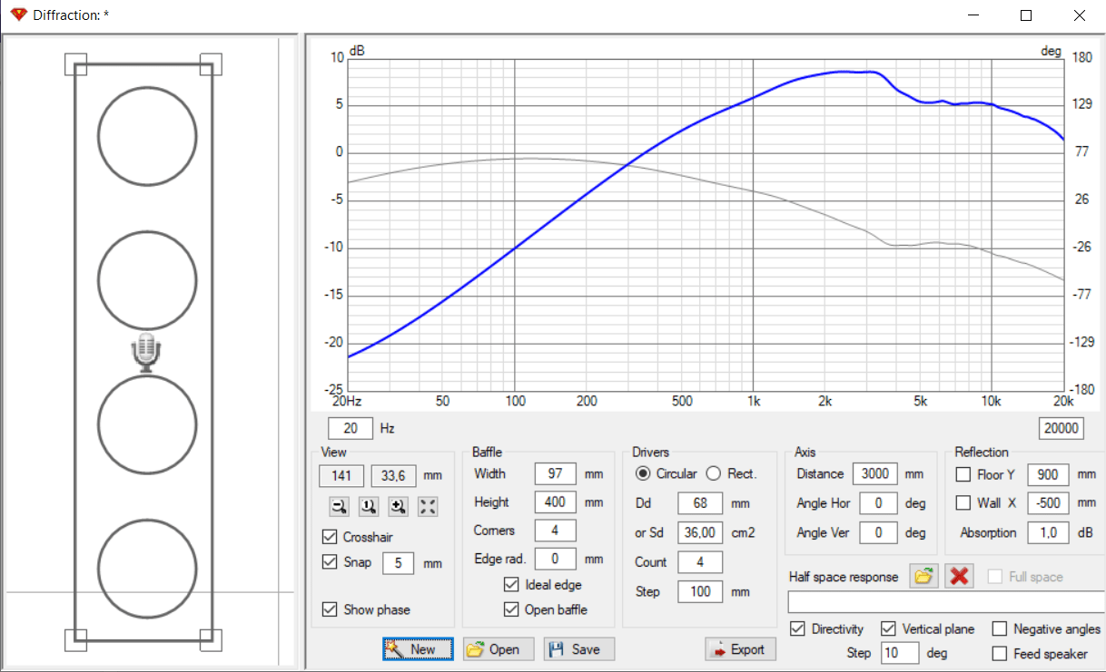The image size is (1106, 672).
Task: Disable Show phase checkbox
Action: 330,609
